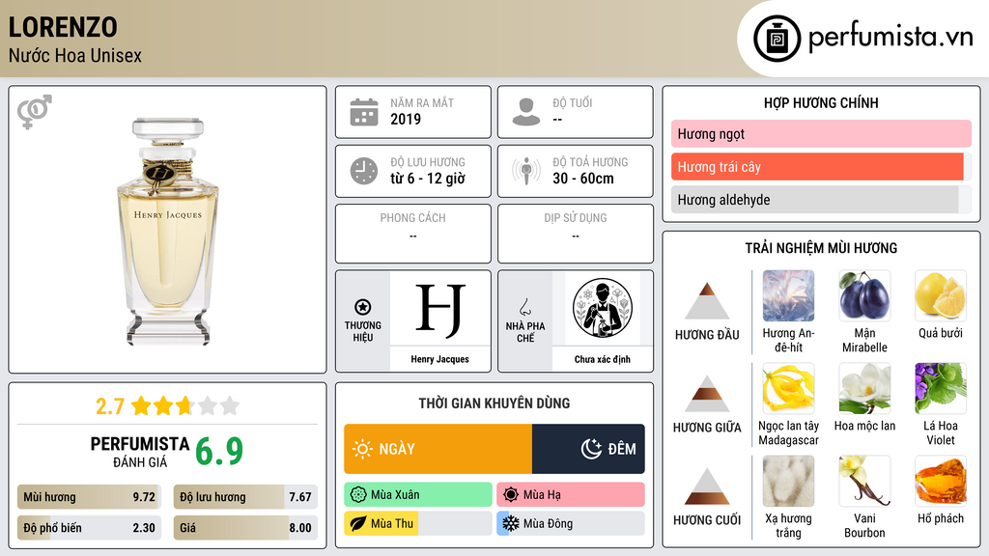This screenshot has width=989, height=556.
Task: Click the snowflake icon for Mùa Đông
Action: click(x=511, y=523)
